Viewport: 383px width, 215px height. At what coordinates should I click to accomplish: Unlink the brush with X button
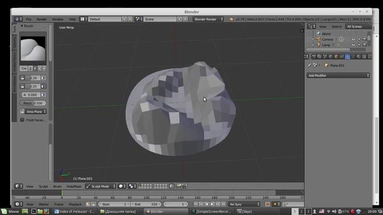pyautogui.click(x=44, y=69)
